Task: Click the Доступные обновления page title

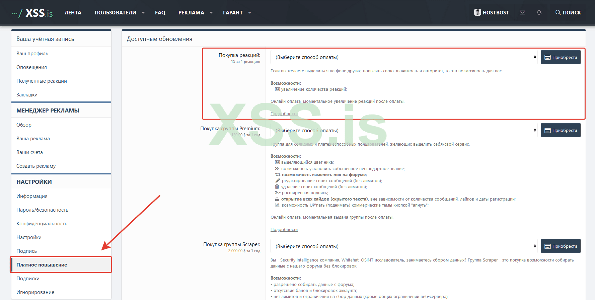Action: click(x=159, y=39)
